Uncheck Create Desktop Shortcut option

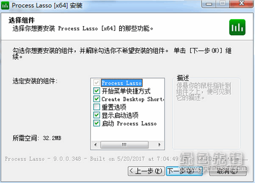pos(96,99)
